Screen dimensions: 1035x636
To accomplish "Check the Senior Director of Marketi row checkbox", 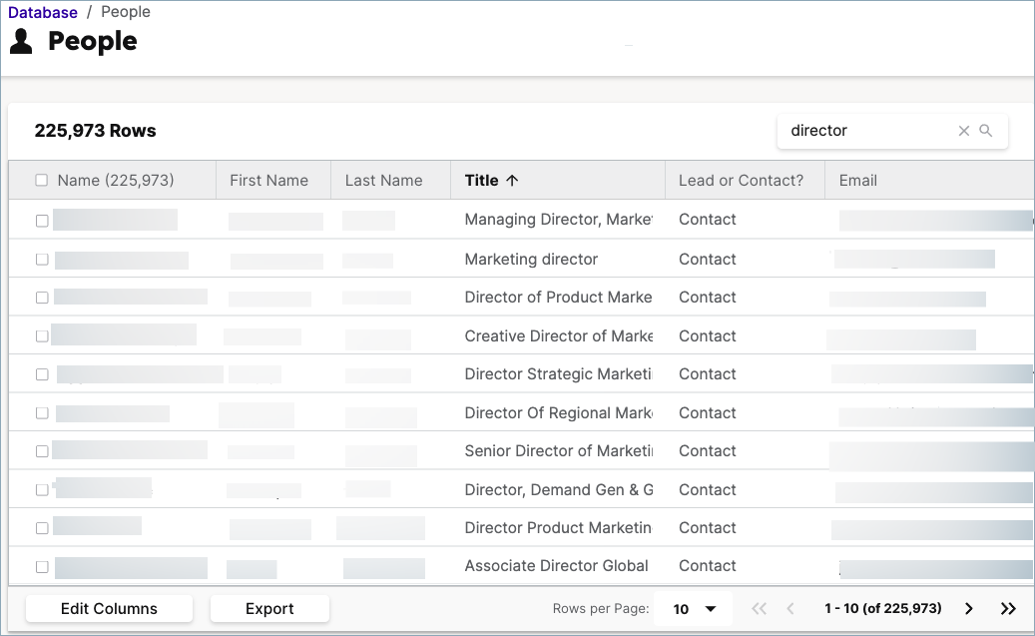I will point(42,451).
